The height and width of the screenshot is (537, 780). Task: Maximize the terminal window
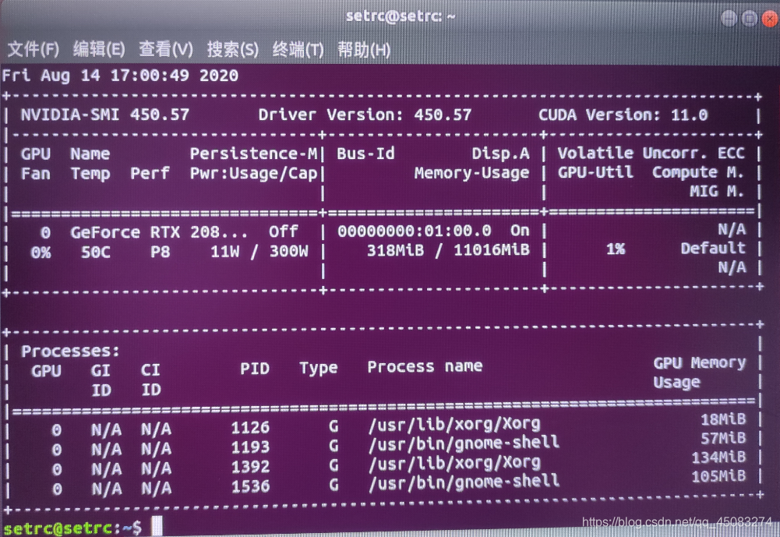click(749, 19)
